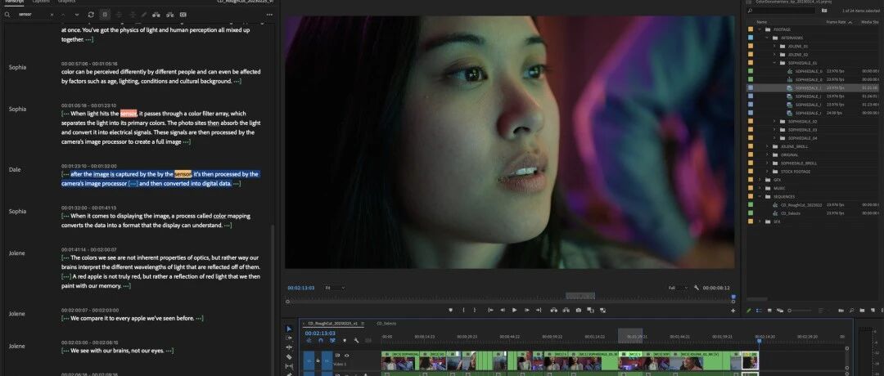This screenshot has height=376, width=884.
Task: Expand the JOLENE_01 bin
Action: pos(774,46)
